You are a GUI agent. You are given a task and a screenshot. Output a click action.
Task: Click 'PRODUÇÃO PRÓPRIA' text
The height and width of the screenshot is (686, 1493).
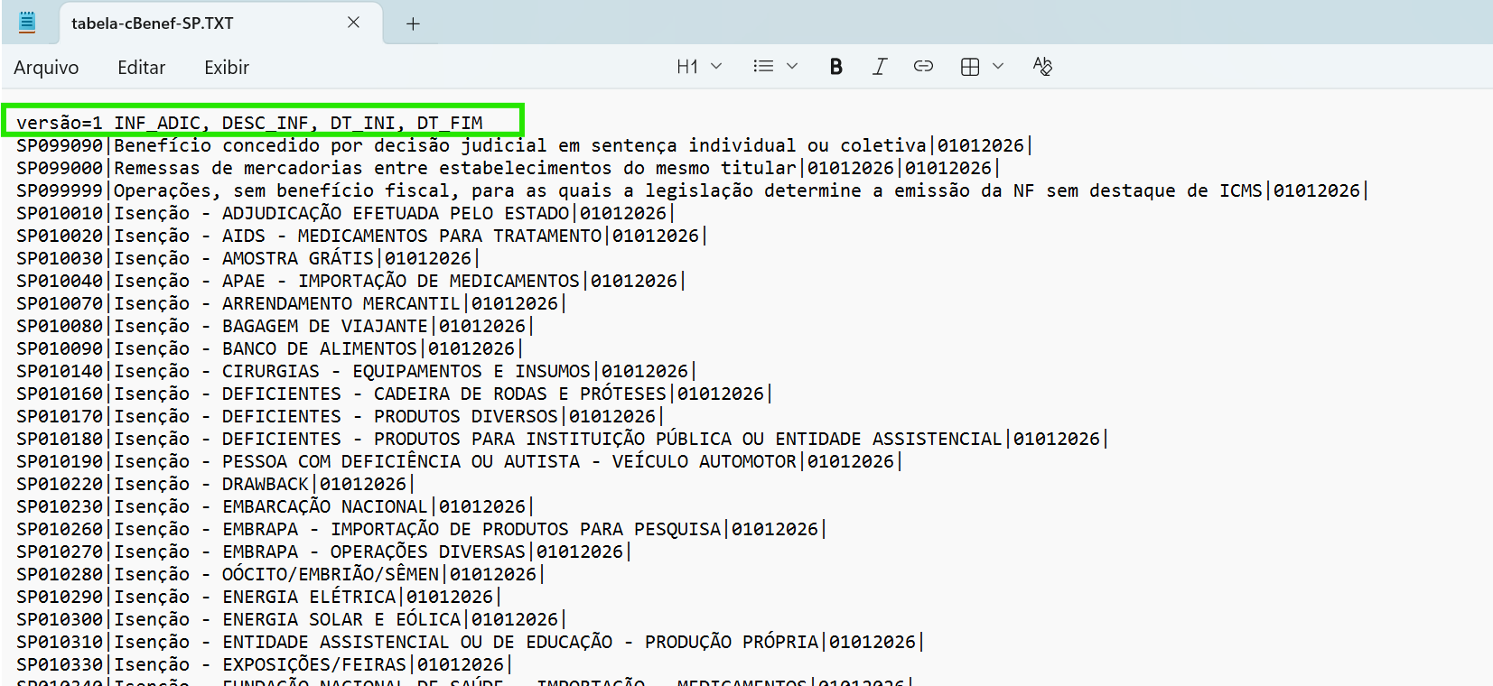[x=732, y=642]
